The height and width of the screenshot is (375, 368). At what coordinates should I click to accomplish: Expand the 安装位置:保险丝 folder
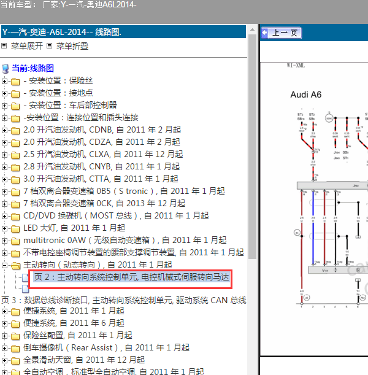4,81
